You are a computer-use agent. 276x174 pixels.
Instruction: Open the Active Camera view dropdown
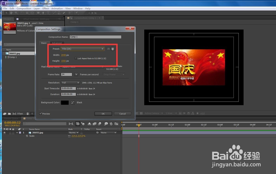click(x=154, y=113)
